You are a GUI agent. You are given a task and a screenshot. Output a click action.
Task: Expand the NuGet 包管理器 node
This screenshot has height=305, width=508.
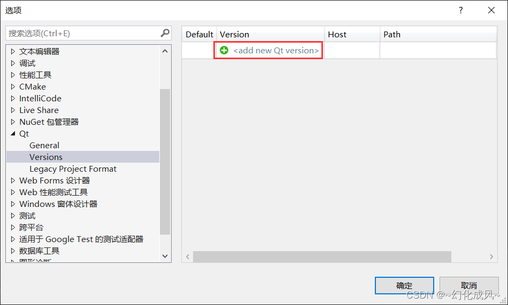tap(13, 122)
